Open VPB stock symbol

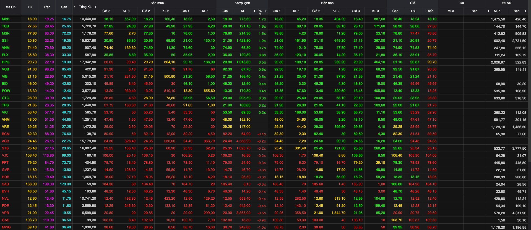(5, 213)
